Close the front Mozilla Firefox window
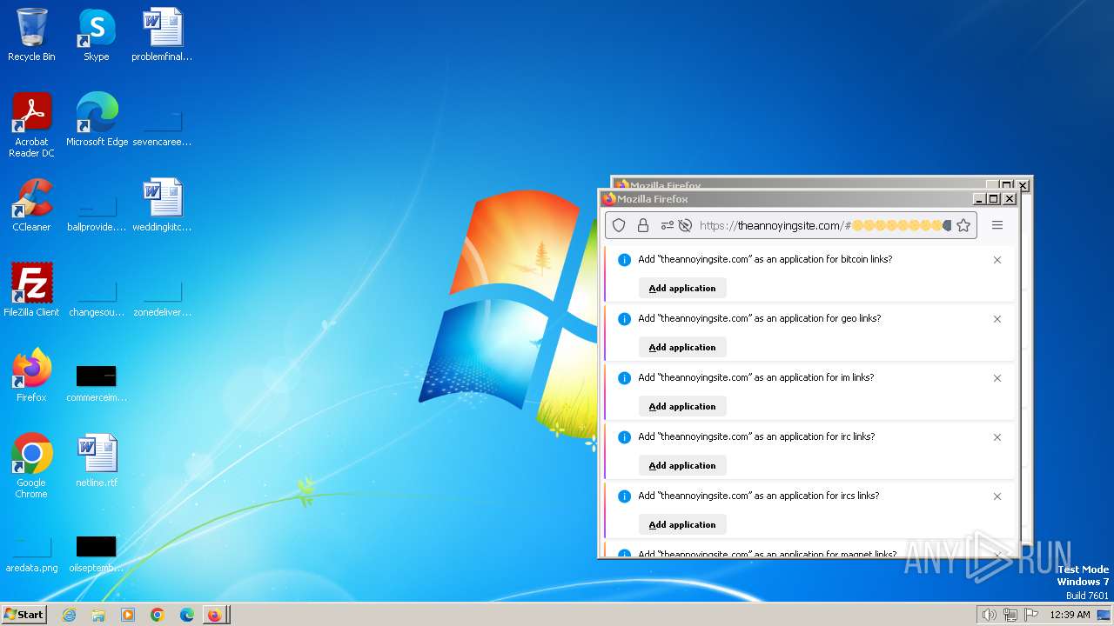 tap(1010, 199)
